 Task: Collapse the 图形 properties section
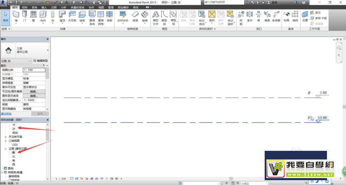44,66
